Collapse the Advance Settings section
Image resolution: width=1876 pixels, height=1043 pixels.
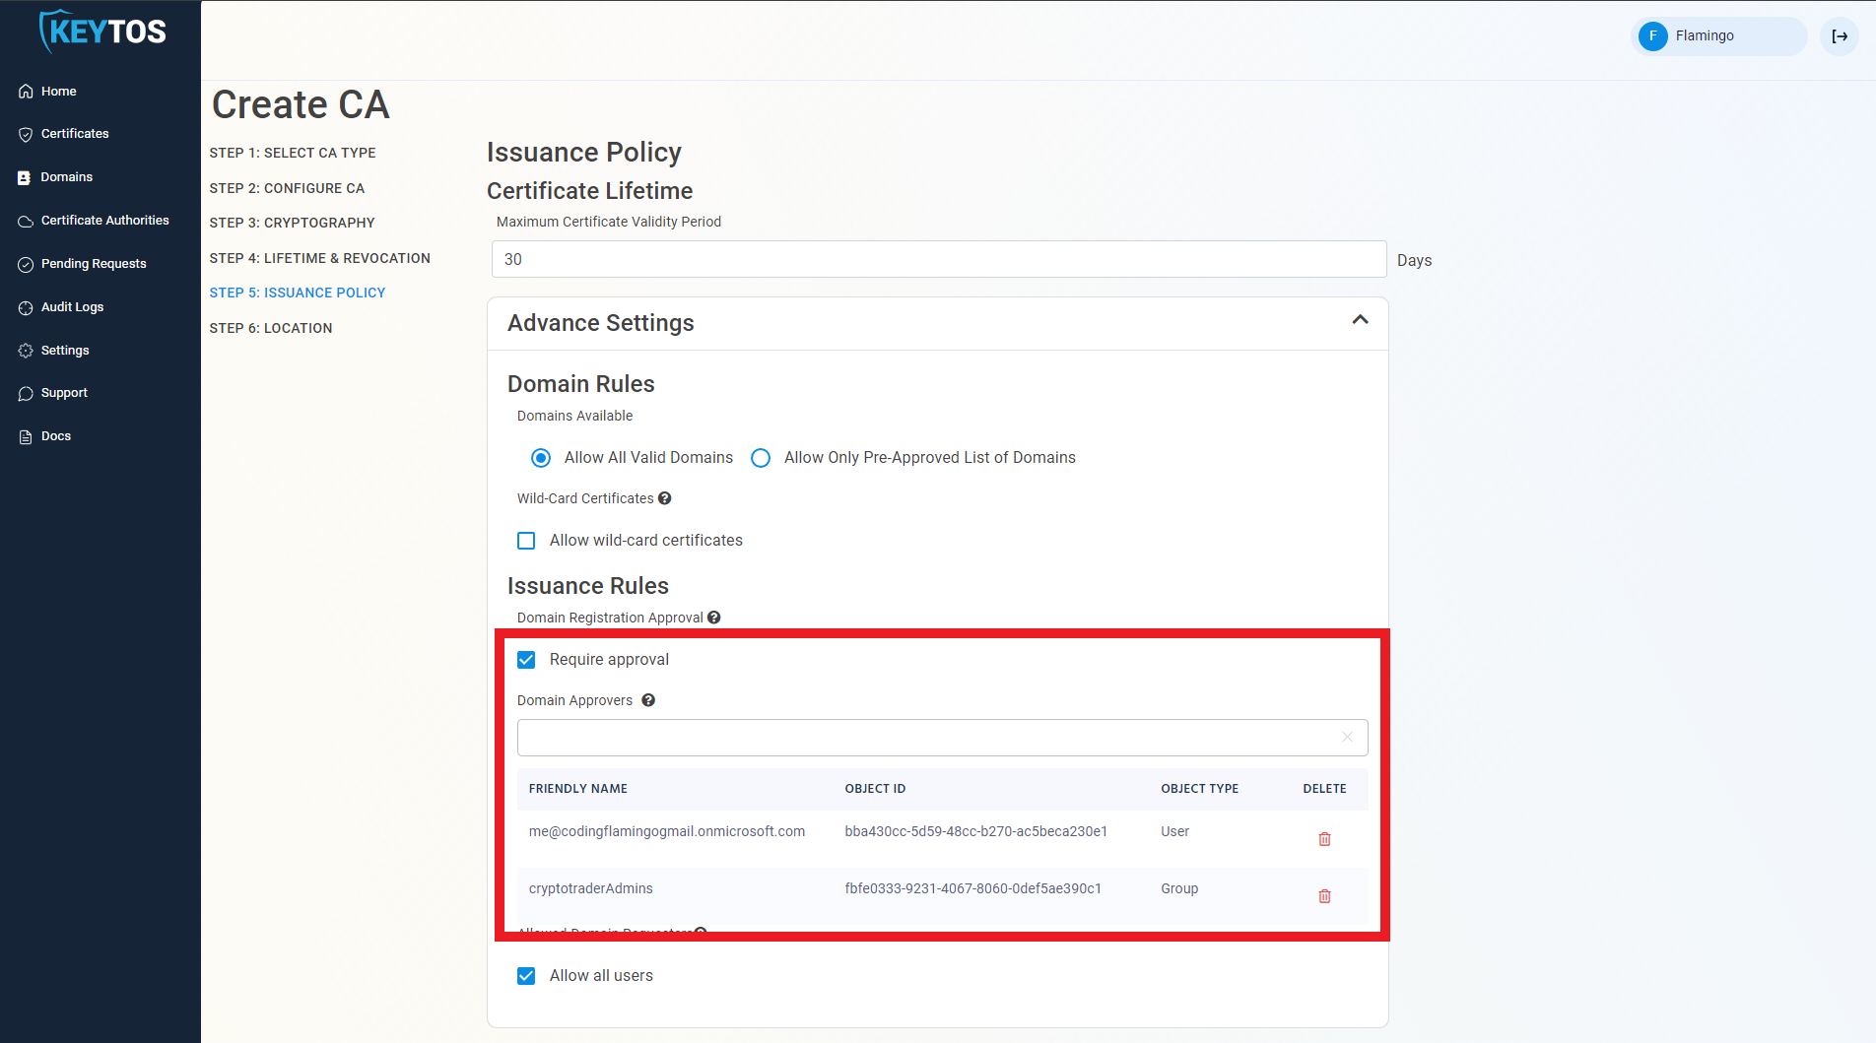click(1360, 320)
